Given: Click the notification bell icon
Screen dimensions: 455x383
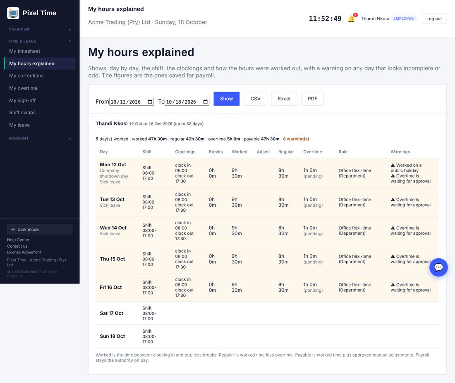Looking at the screenshot, I should click(x=351, y=19).
